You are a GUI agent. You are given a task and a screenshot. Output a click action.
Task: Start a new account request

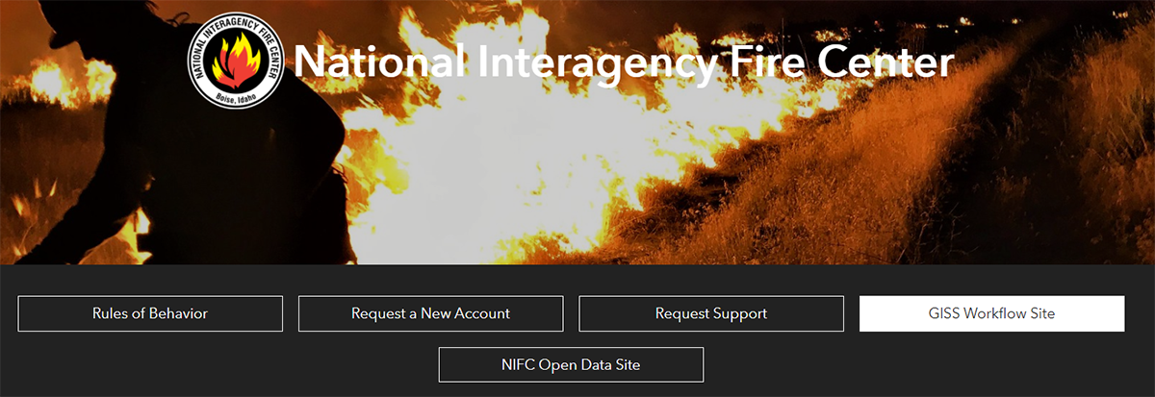click(430, 313)
